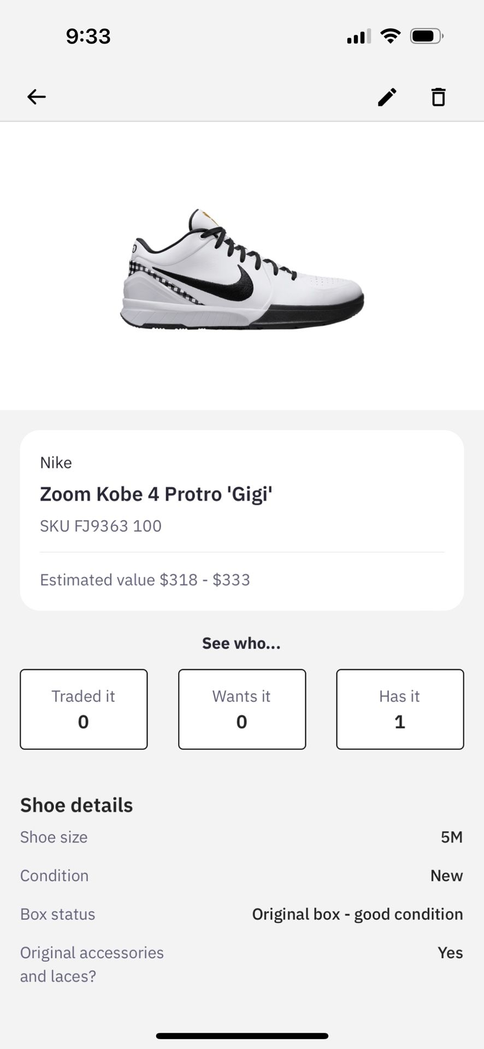This screenshot has width=484, height=1049.
Task: Tap the pencil edit icon
Action: [387, 97]
